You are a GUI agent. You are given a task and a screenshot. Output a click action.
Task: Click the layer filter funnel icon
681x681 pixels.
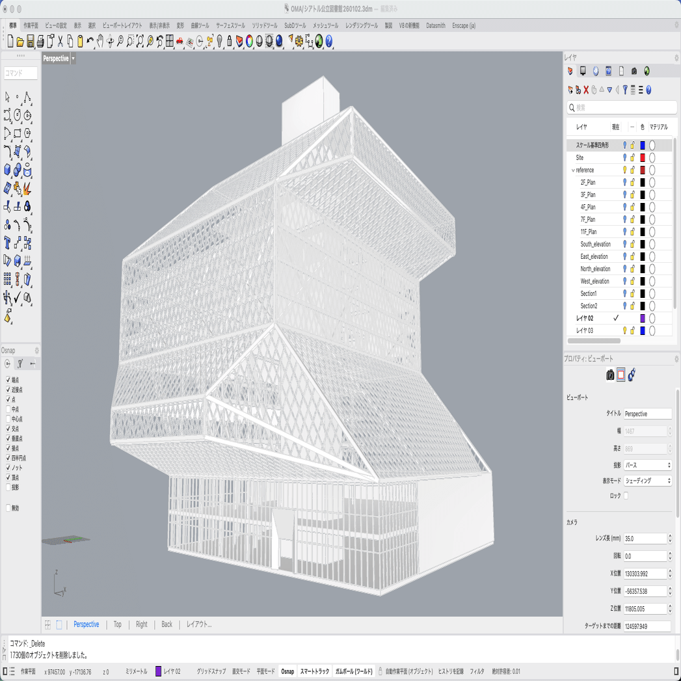pyautogui.click(x=625, y=90)
